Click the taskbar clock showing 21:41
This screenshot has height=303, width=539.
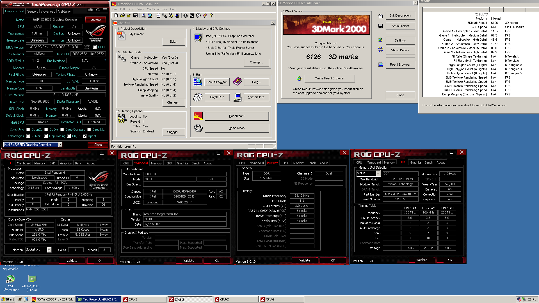[532, 299]
